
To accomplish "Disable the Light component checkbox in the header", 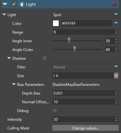I will [14, 4].
